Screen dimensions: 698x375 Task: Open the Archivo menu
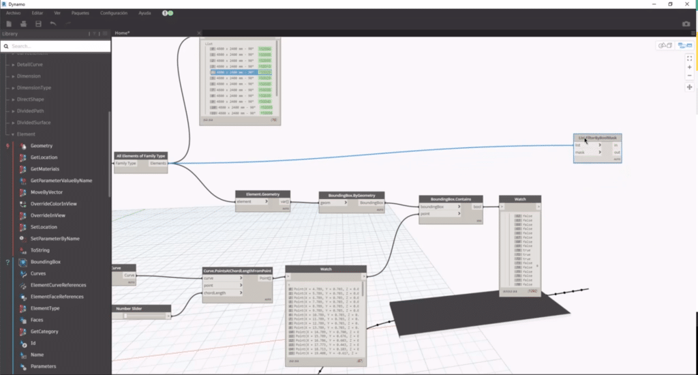(14, 13)
